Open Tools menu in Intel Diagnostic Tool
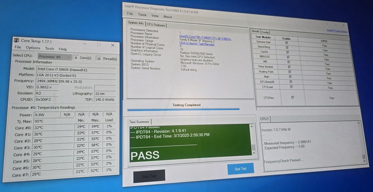 click(x=142, y=15)
